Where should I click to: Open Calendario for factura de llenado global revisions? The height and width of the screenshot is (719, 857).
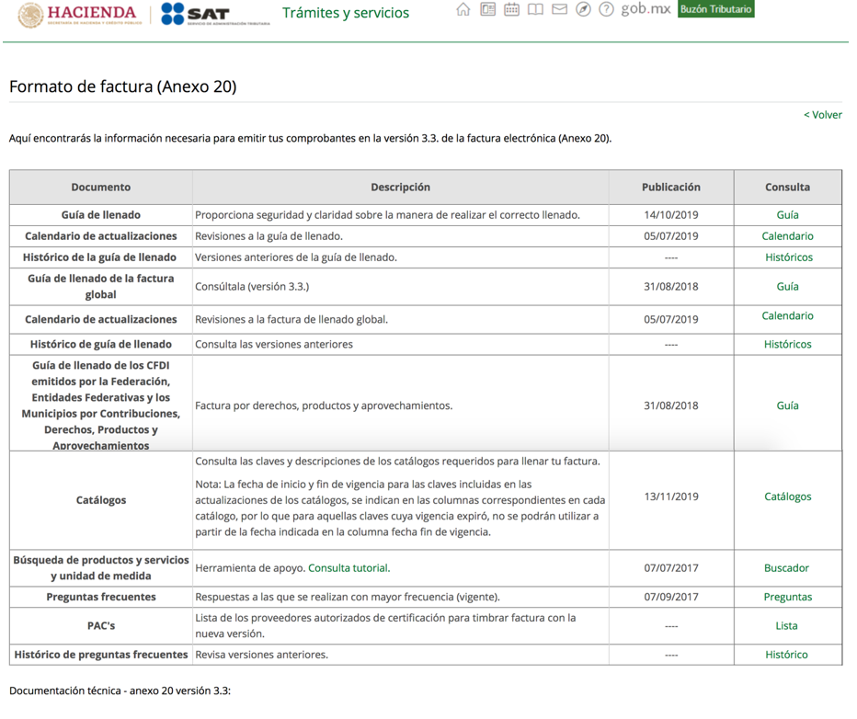(788, 315)
